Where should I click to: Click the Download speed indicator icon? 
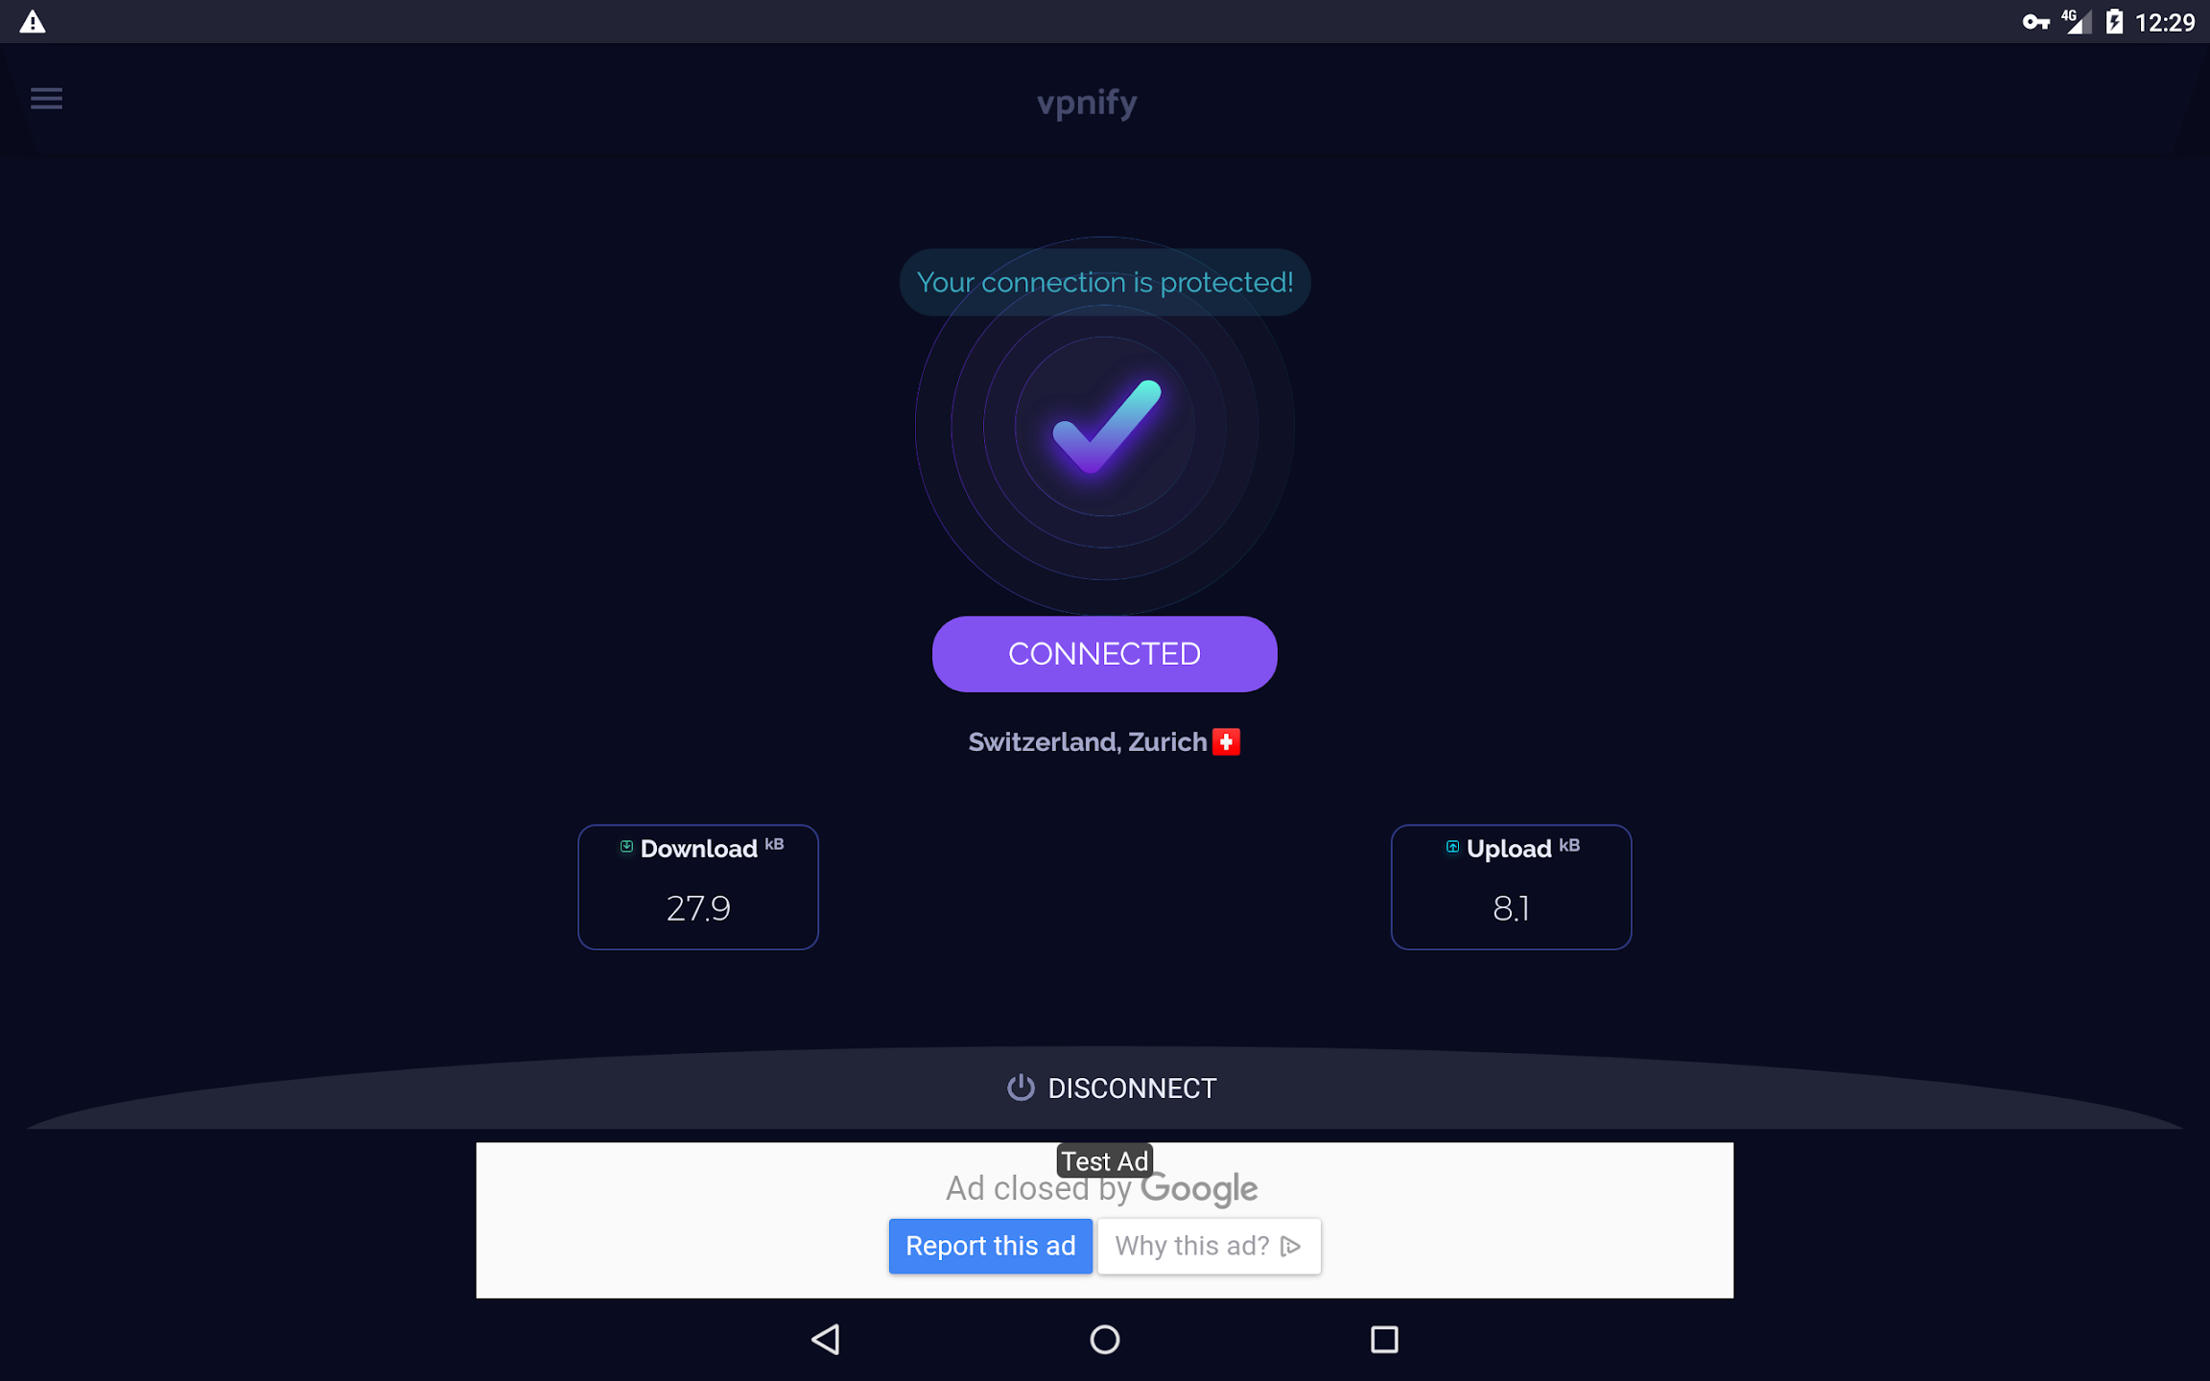point(627,847)
